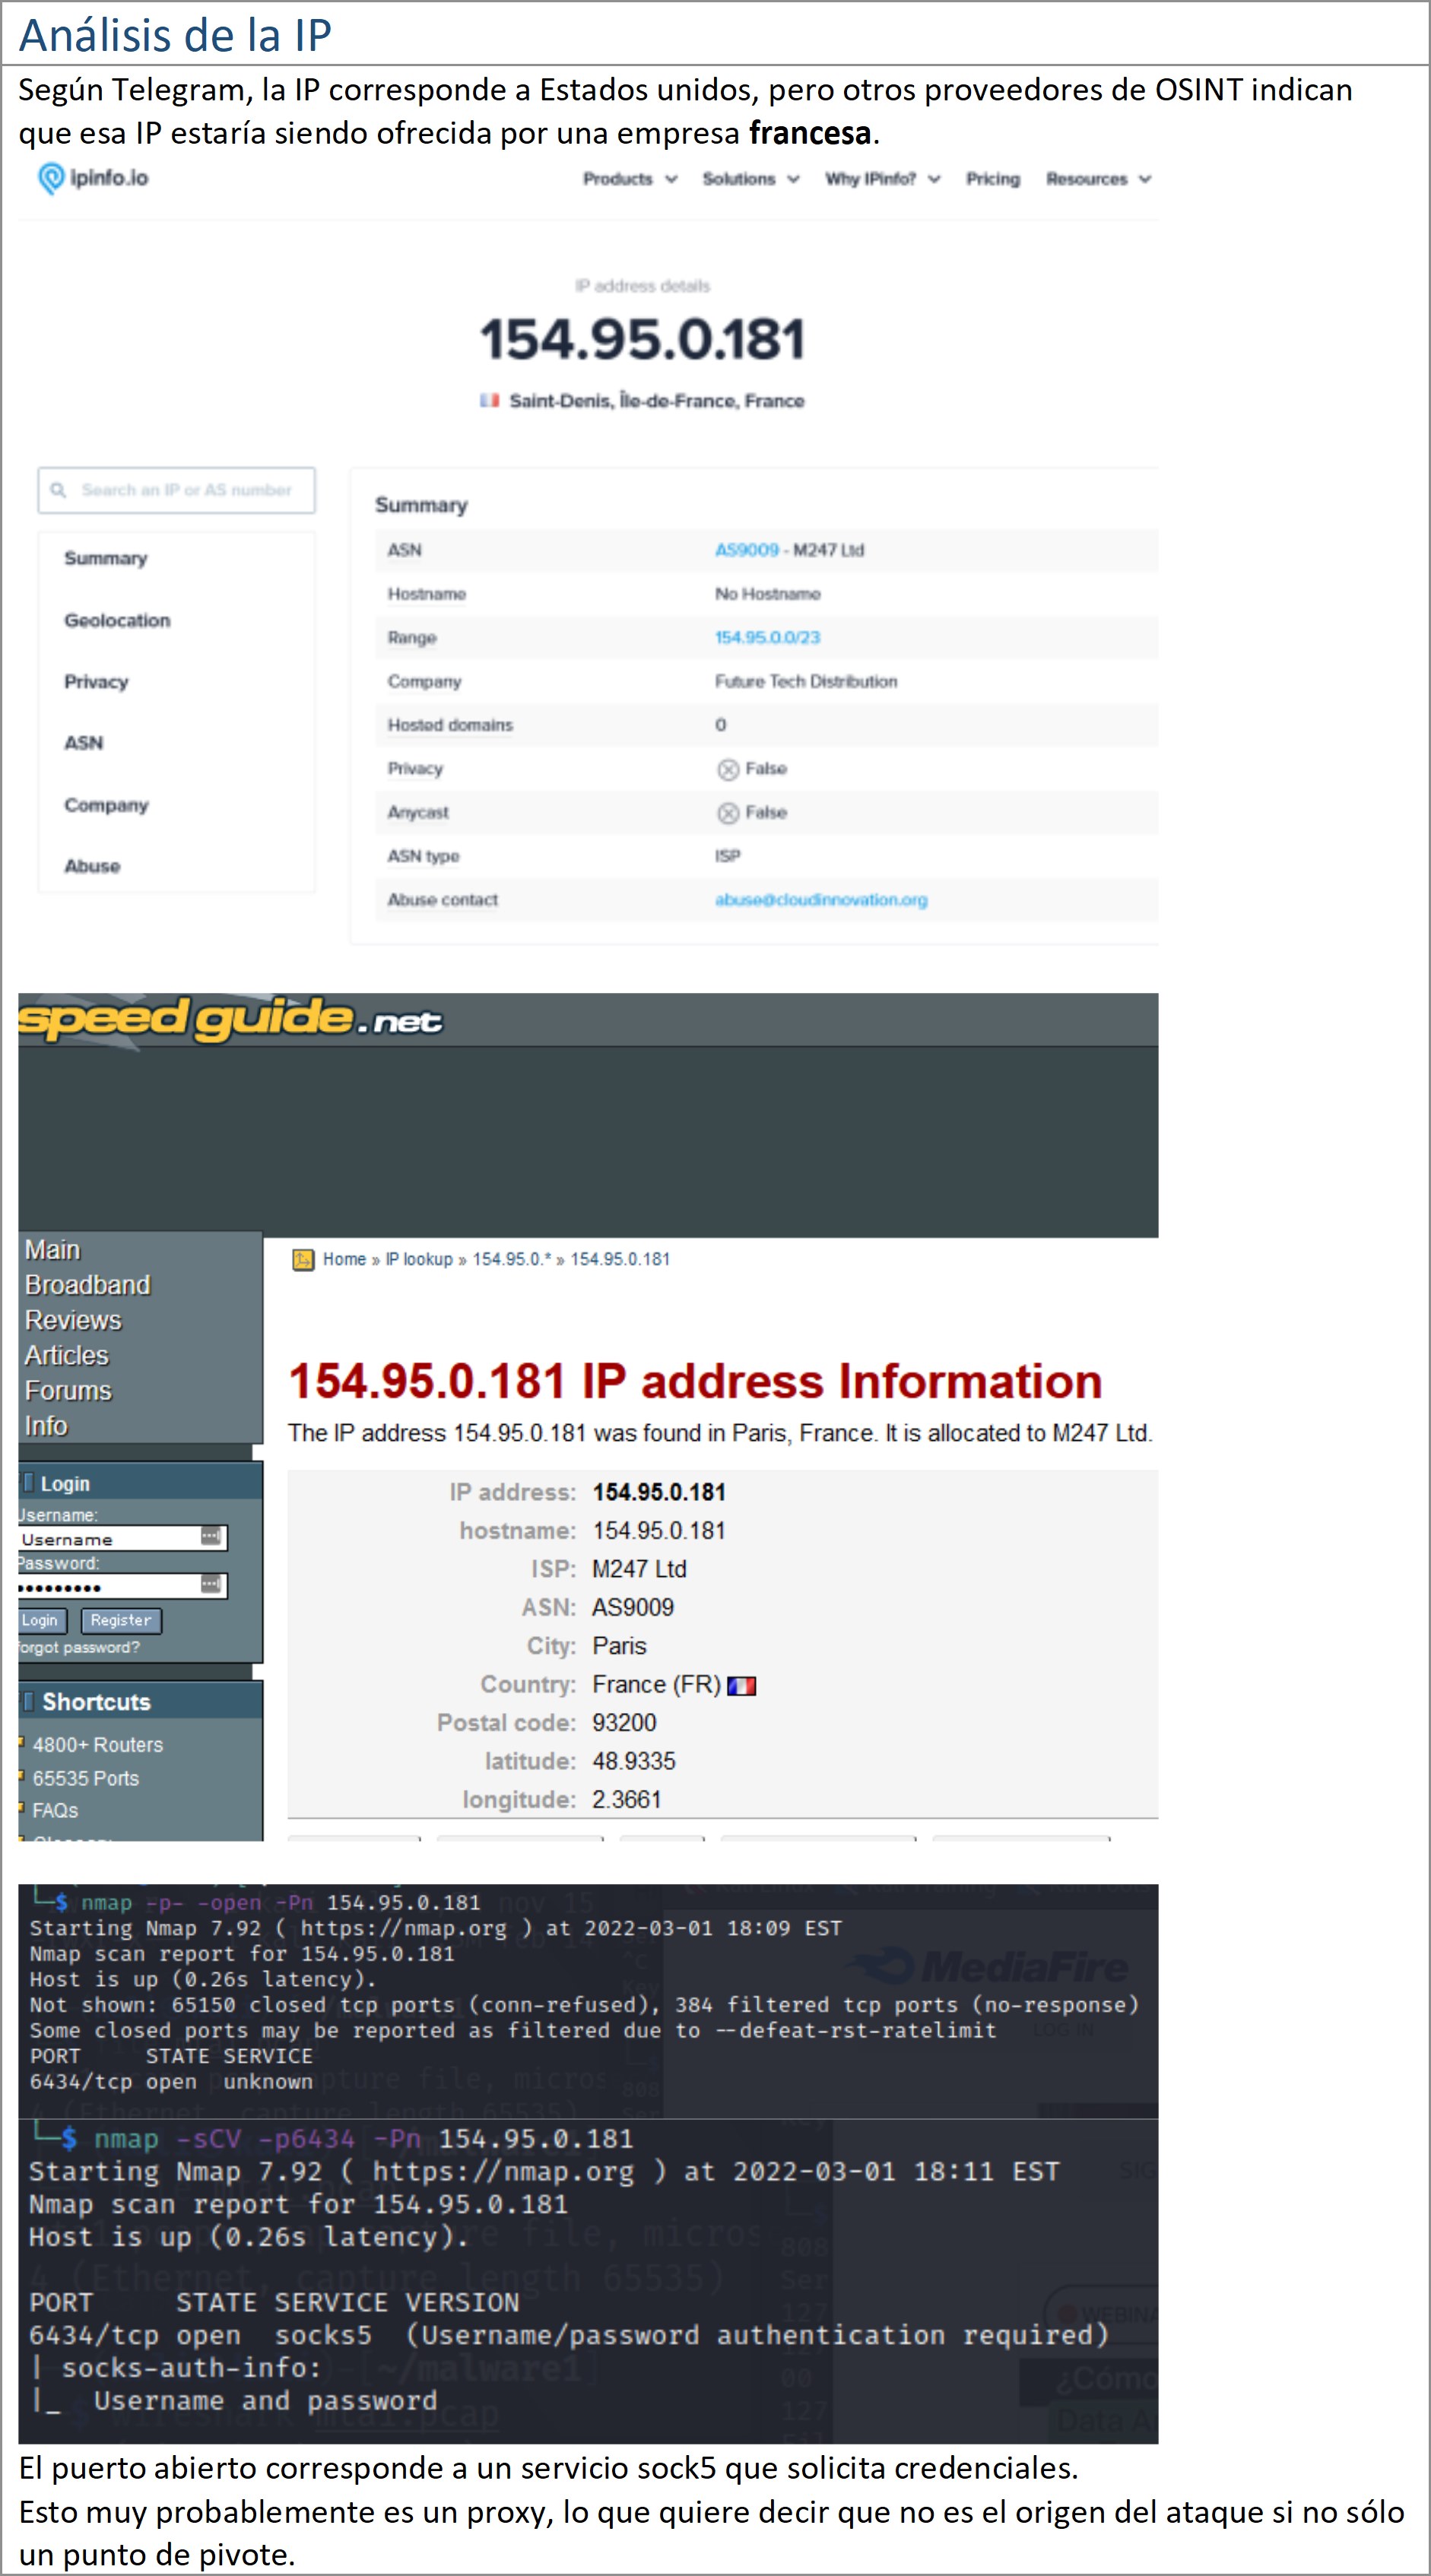This screenshot has width=1431, height=2576.
Task: Open the Why IPinfo? dropdown
Action: [882, 179]
